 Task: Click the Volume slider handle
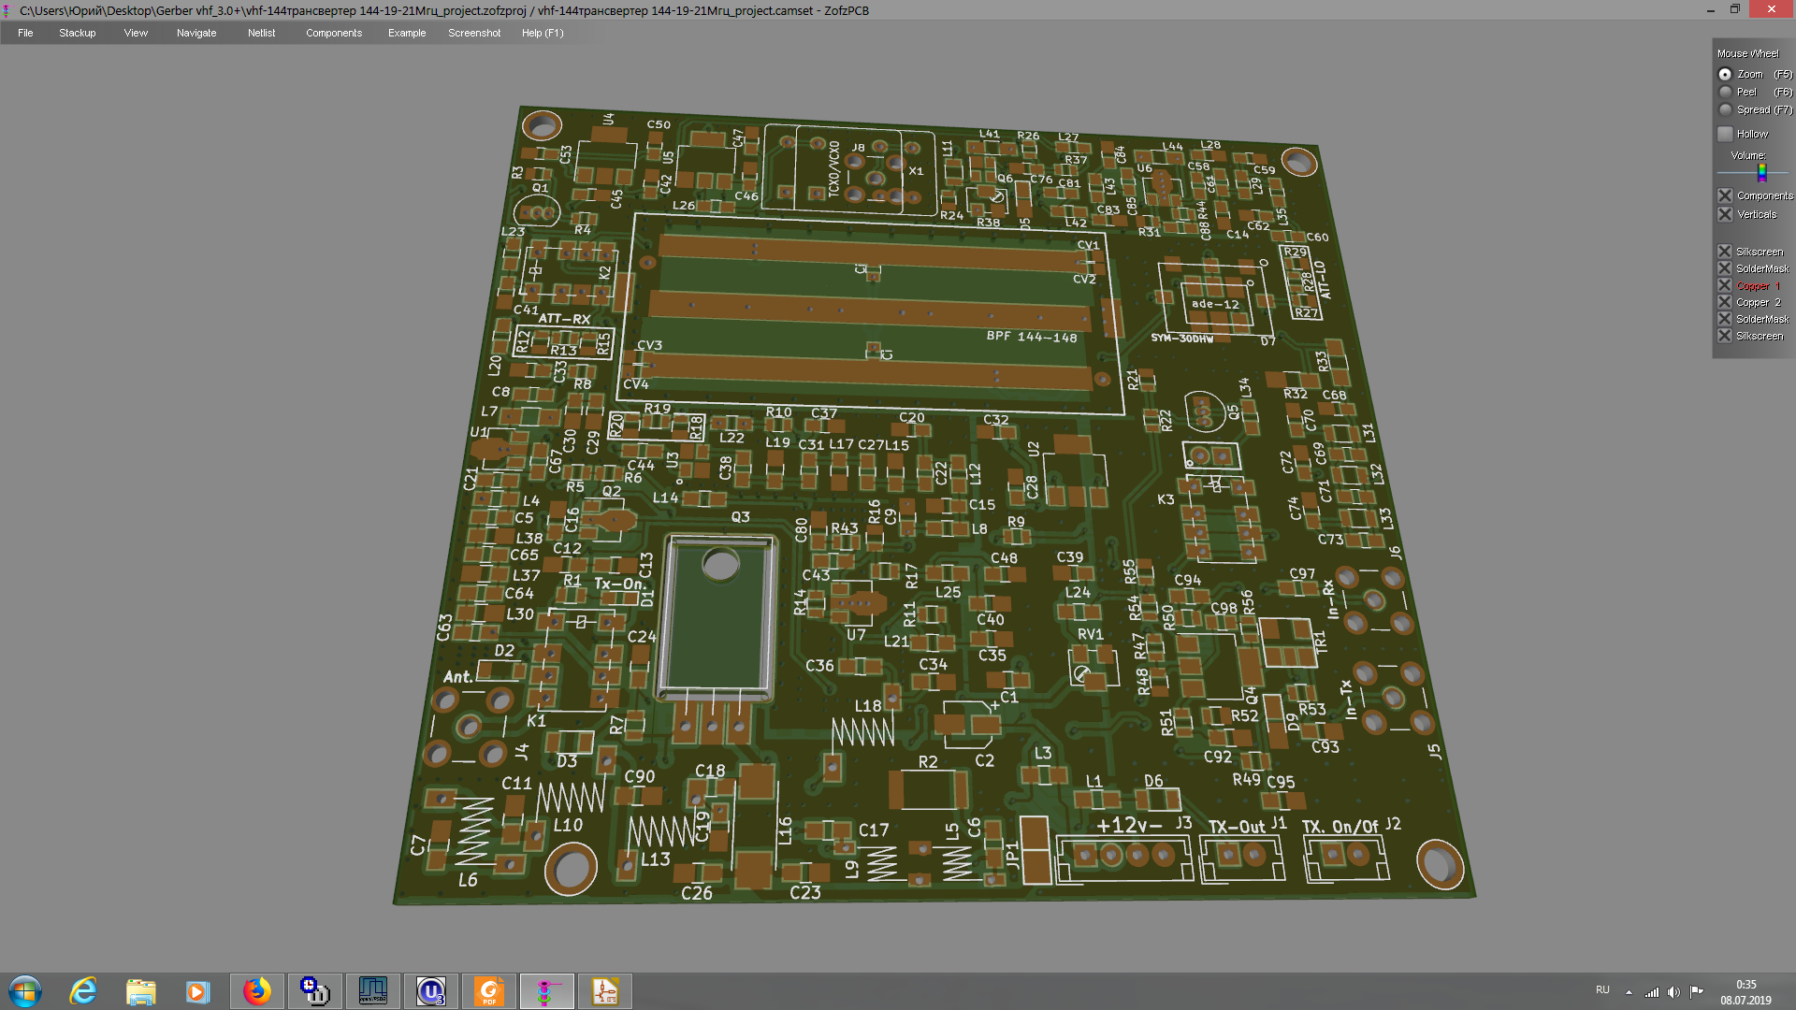pyautogui.click(x=1761, y=172)
